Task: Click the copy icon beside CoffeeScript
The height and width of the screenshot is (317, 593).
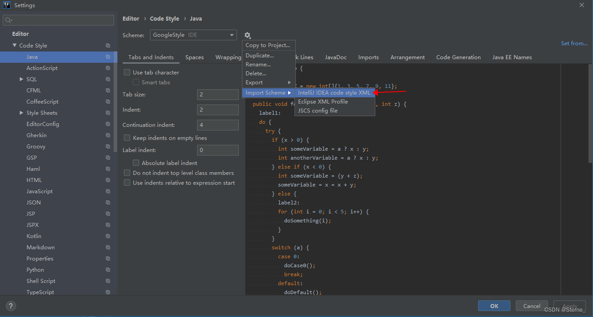Action: point(108,102)
